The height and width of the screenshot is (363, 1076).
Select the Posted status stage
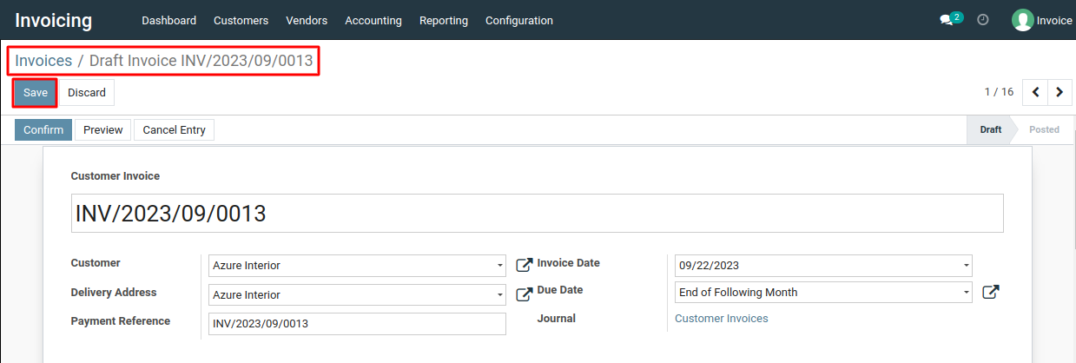1044,129
